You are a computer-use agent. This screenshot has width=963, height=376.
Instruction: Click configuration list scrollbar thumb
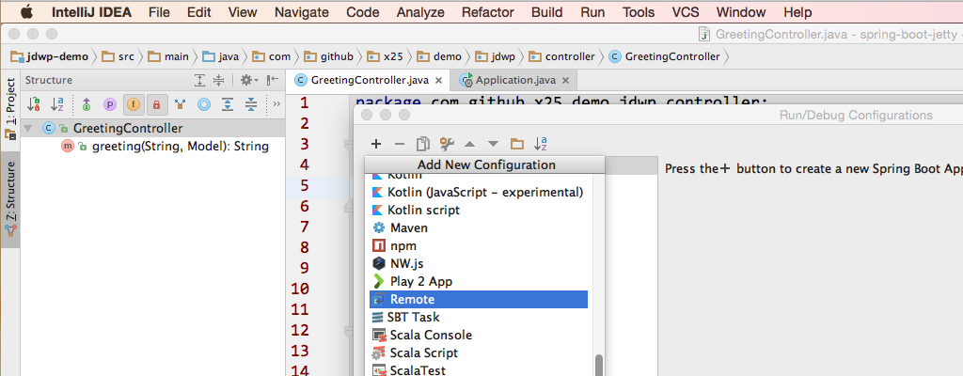(x=599, y=365)
